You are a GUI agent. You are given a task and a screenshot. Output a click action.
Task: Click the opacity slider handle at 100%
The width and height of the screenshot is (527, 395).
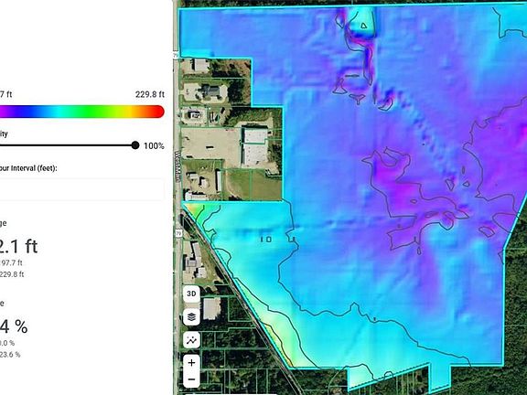135,145
